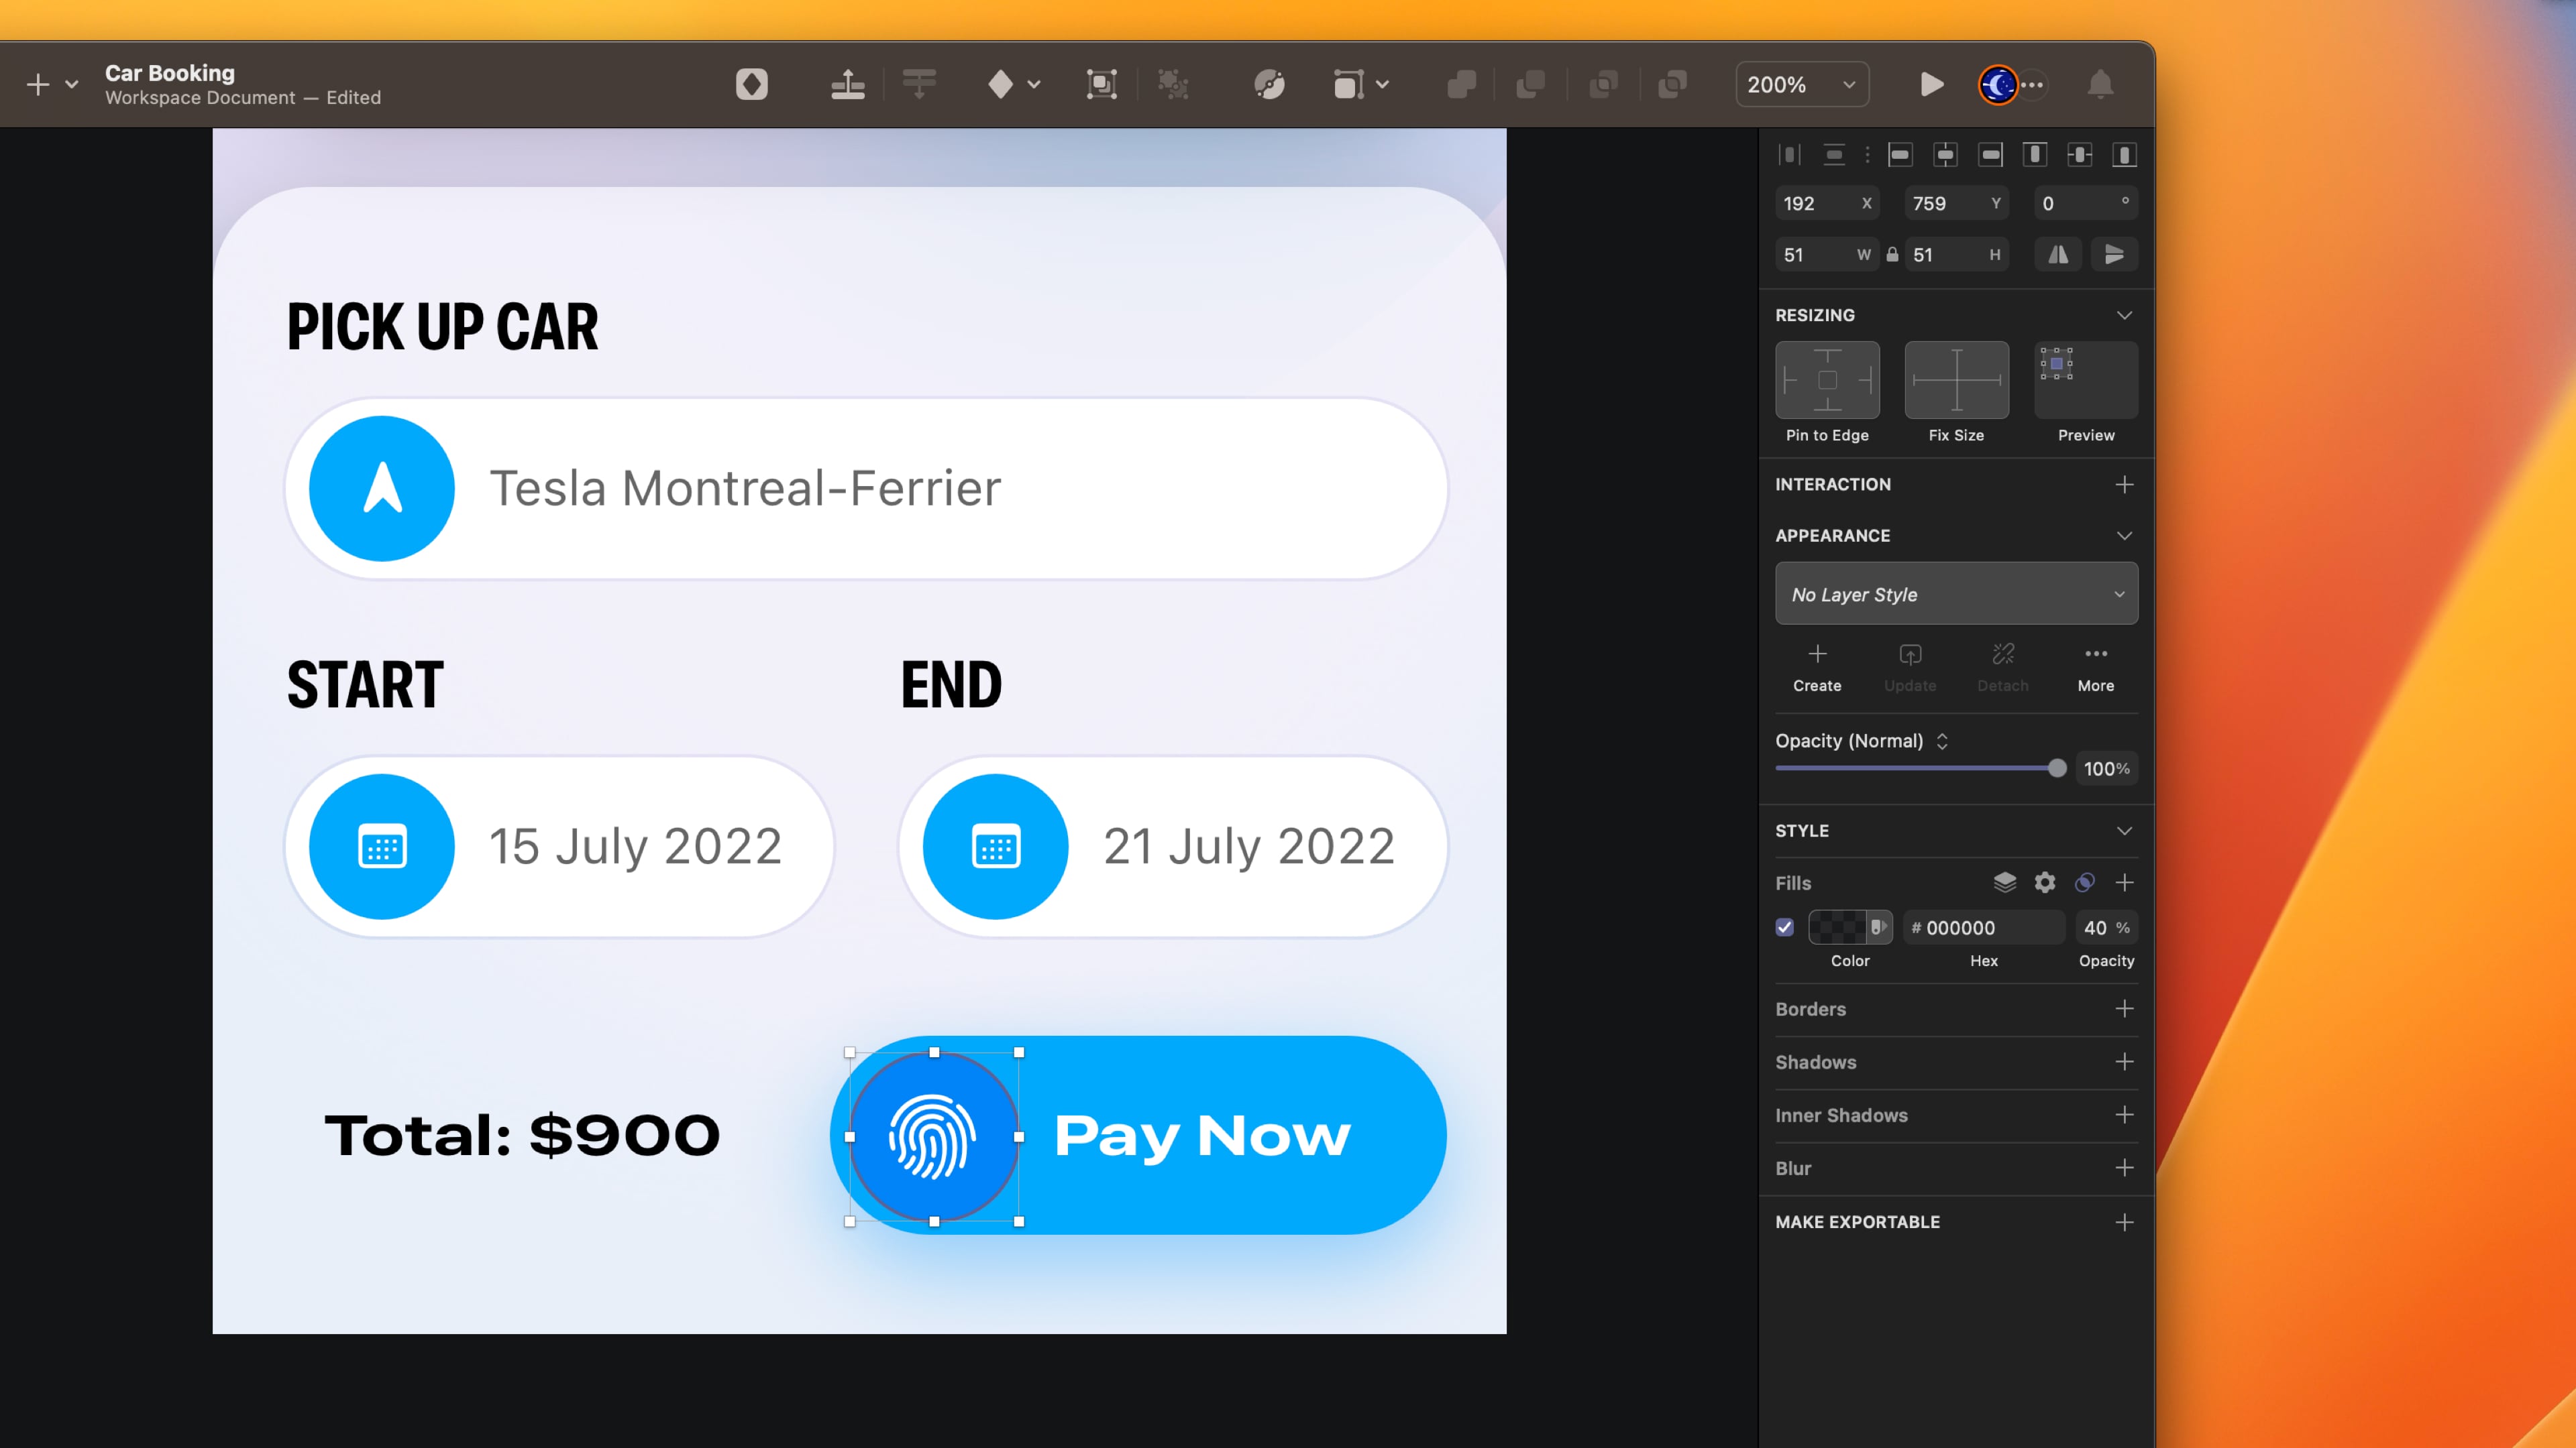This screenshot has width=2576, height=1448.
Task: Toggle the gradient fill type icon
Action: (x=2084, y=884)
